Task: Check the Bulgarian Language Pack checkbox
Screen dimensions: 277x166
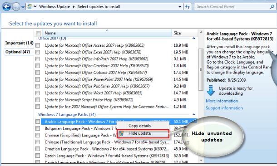Action: (38, 128)
